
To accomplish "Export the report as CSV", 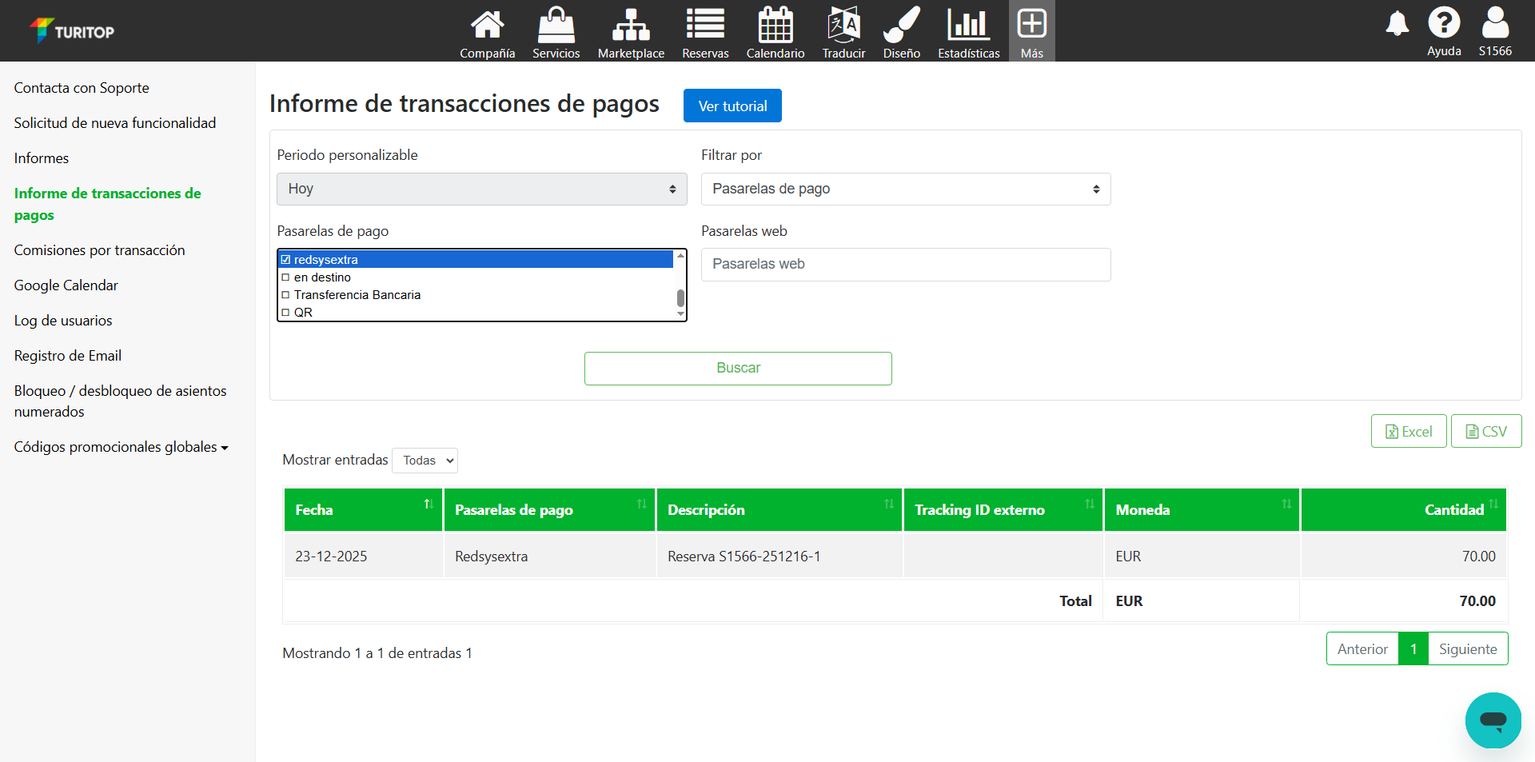I will pos(1485,430).
